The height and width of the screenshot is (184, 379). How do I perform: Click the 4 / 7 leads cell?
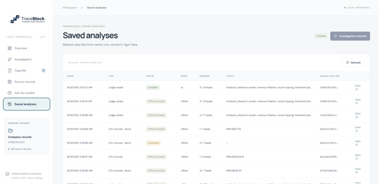(205, 171)
